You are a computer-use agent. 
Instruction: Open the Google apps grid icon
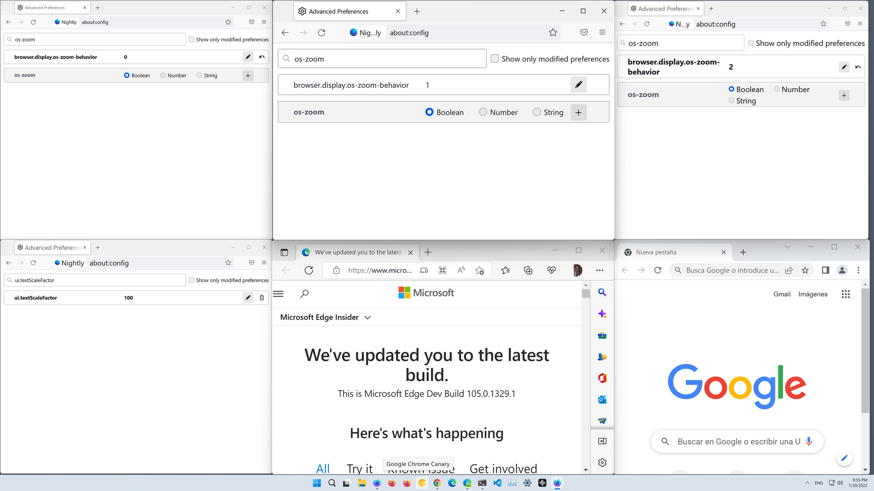coord(845,294)
